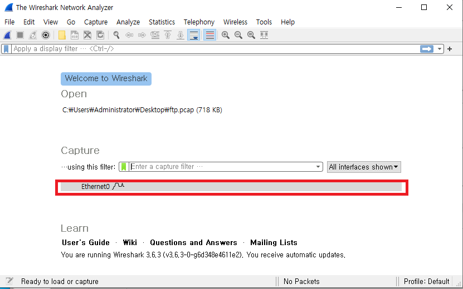Jump to first packet icon

click(x=168, y=35)
